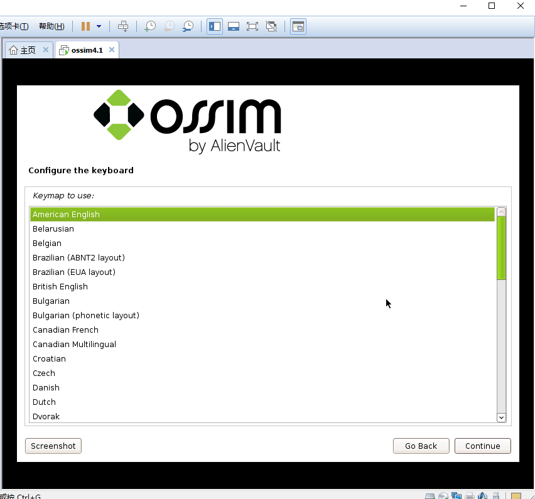Select Croatian keymap
The height and width of the screenshot is (499, 535).
[262, 359]
